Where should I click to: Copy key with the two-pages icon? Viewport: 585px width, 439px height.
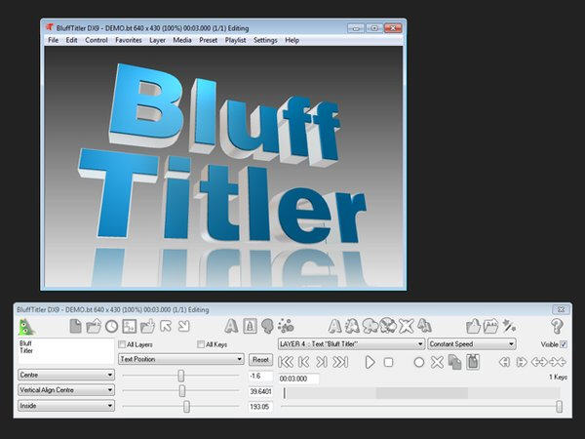tap(454, 362)
